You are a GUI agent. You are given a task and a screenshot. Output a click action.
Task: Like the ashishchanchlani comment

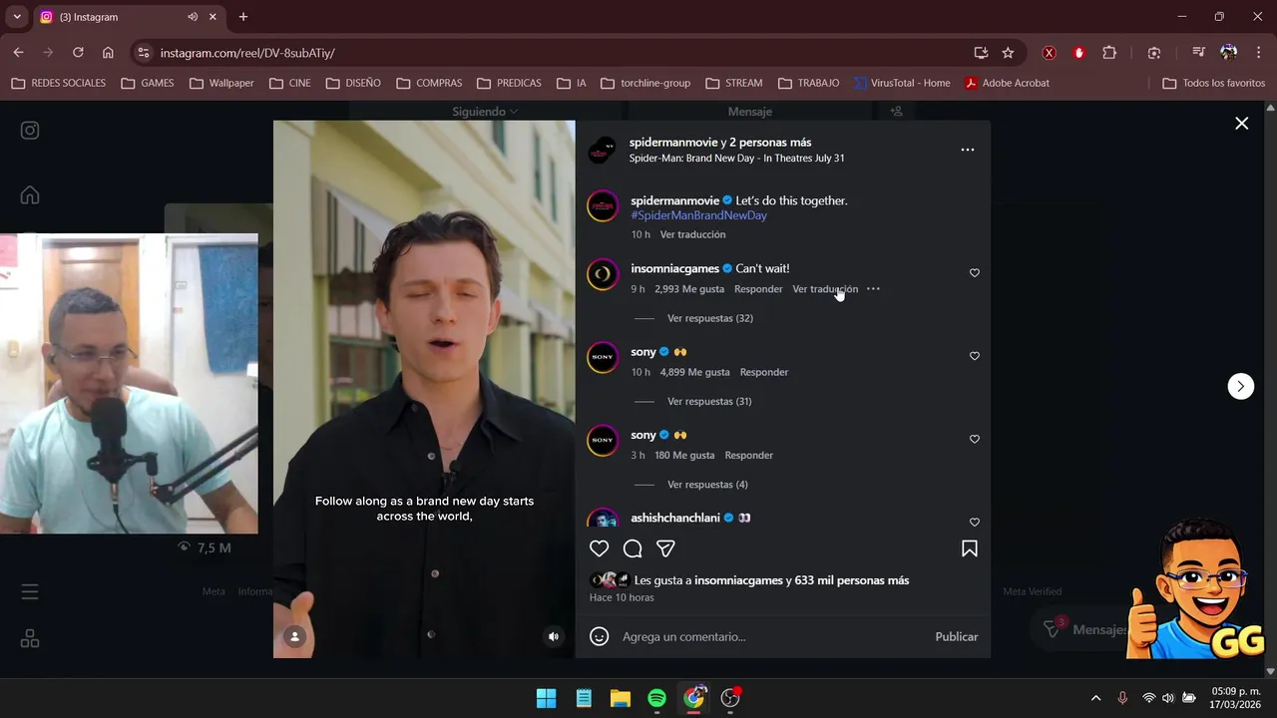click(x=975, y=522)
